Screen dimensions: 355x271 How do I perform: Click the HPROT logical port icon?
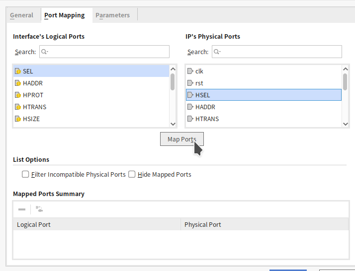tap(18, 95)
